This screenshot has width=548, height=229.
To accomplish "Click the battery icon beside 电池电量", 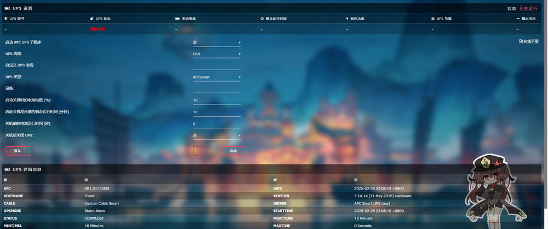I will click(x=177, y=19).
